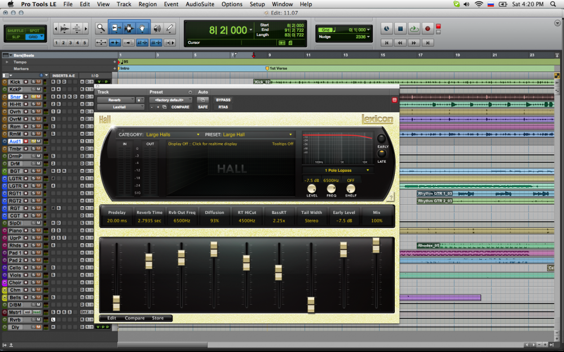Click the EQ LEVEL knob
The width and height of the screenshot is (564, 352).
pos(311,189)
